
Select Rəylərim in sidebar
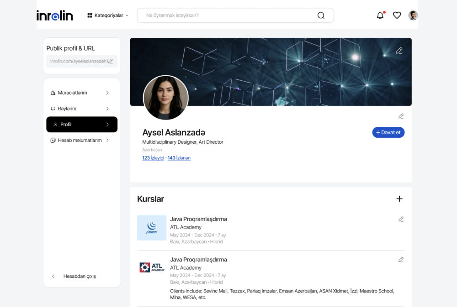(67, 109)
